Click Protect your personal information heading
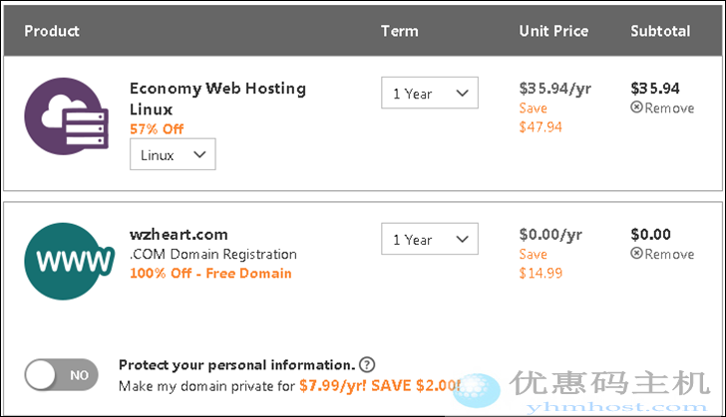 236,364
